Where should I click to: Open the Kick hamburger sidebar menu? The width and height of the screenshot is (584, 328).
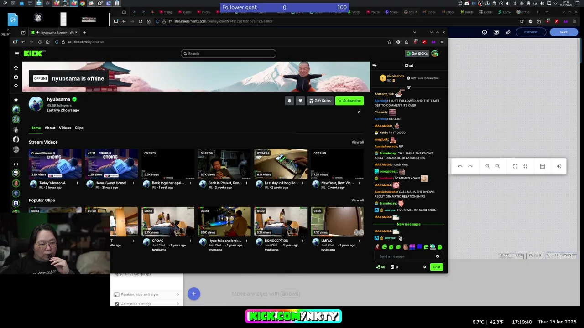point(17,53)
